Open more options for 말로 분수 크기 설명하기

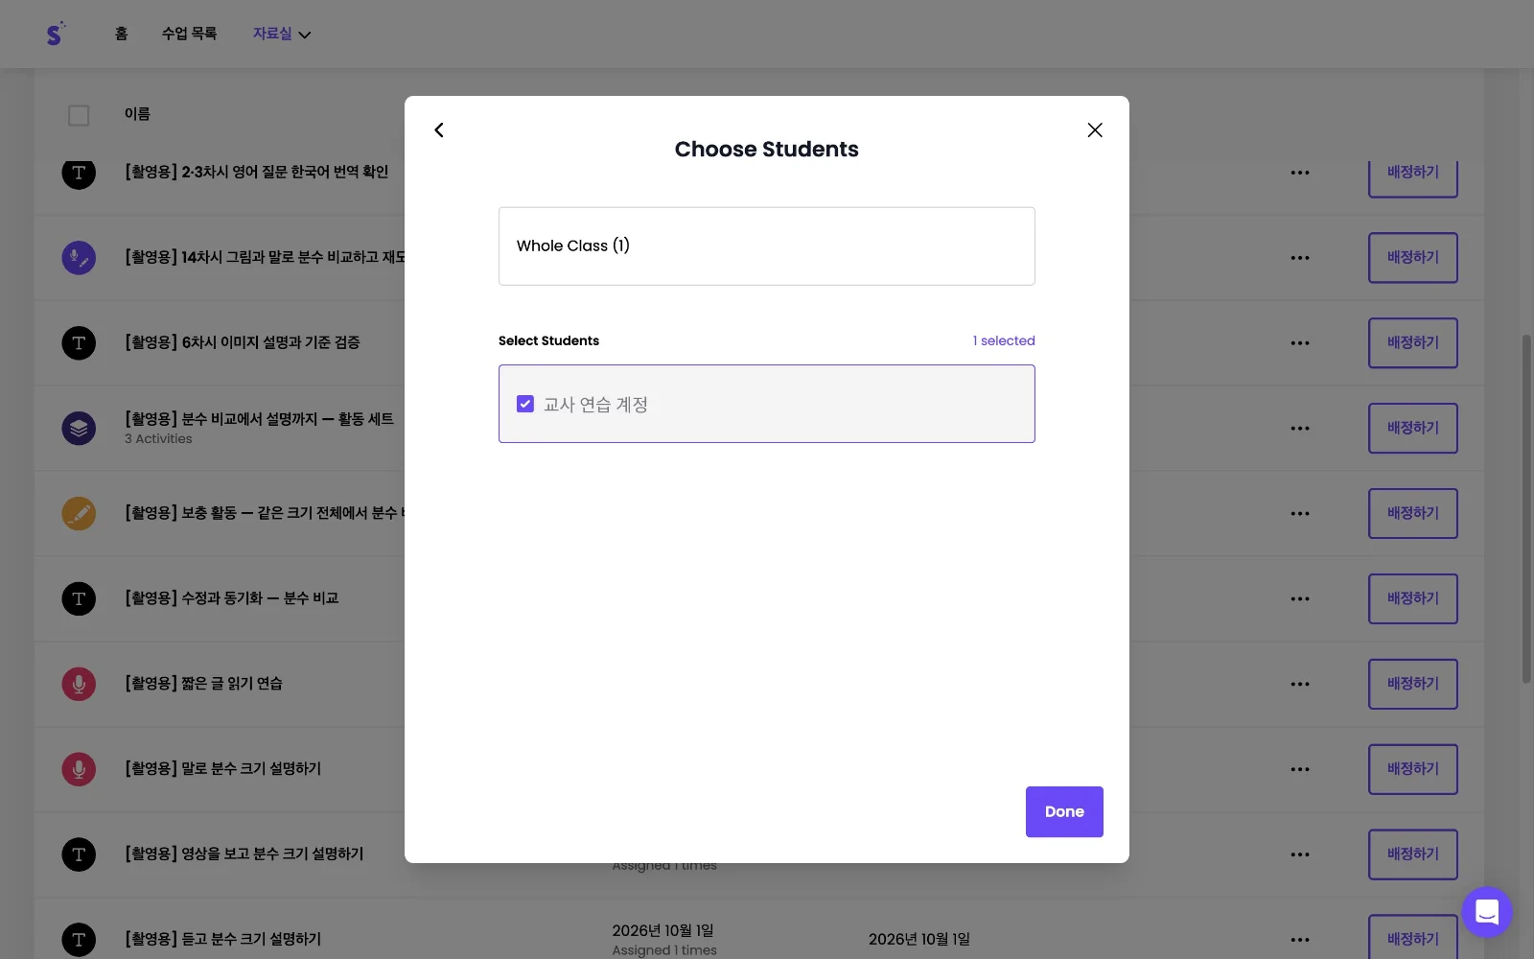[1300, 769]
